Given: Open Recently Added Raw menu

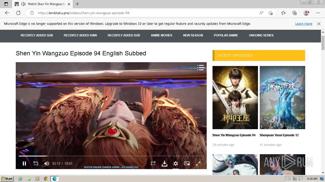Looking at the screenshot, I should coord(80,35).
